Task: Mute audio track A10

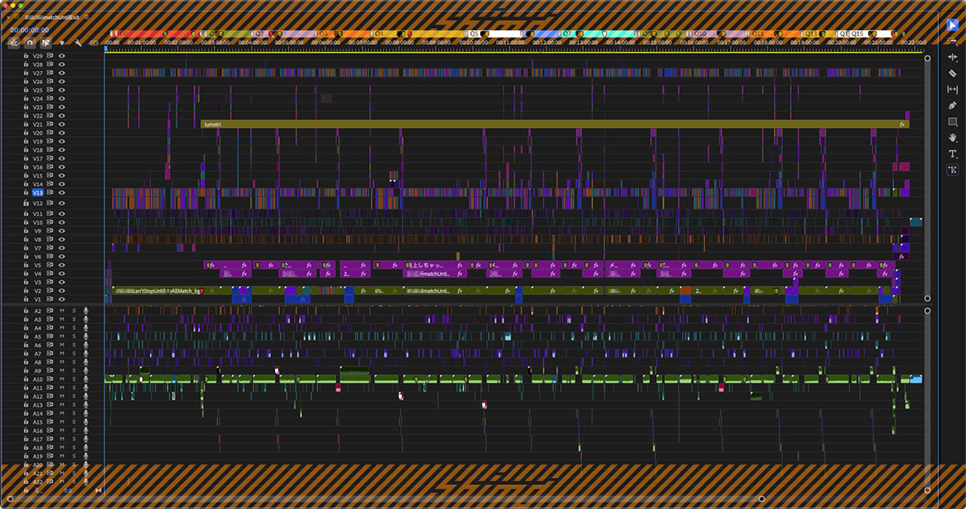Action: coord(62,379)
